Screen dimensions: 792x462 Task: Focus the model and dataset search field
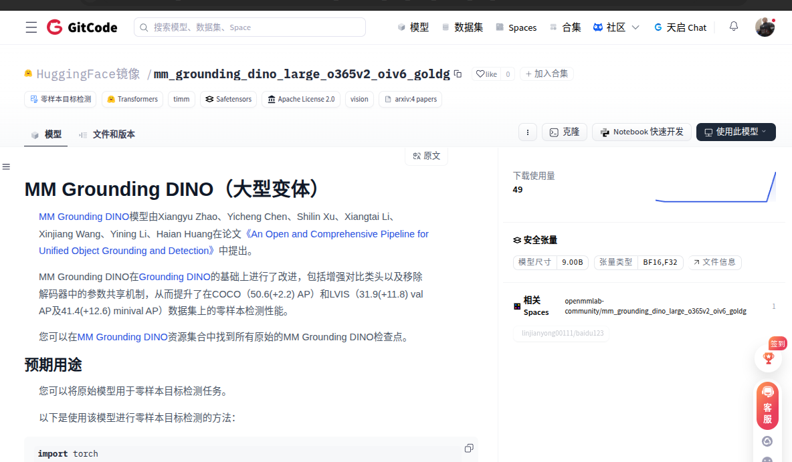coord(250,27)
